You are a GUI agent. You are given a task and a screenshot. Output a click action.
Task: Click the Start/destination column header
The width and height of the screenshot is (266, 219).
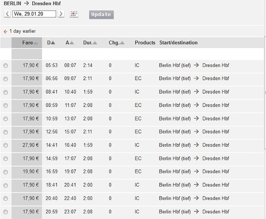coord(178,43)
